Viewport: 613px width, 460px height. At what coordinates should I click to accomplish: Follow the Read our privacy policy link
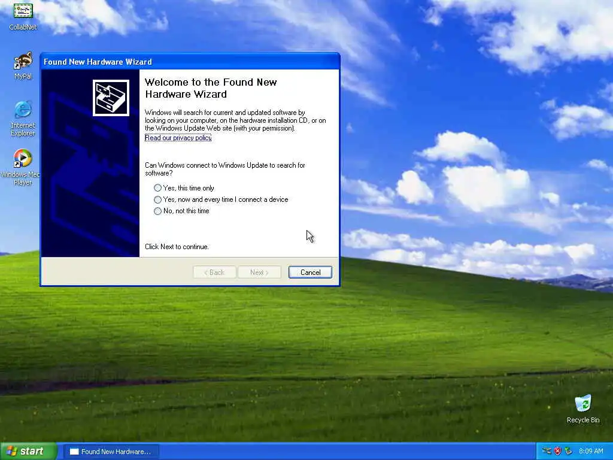(178, 138)
